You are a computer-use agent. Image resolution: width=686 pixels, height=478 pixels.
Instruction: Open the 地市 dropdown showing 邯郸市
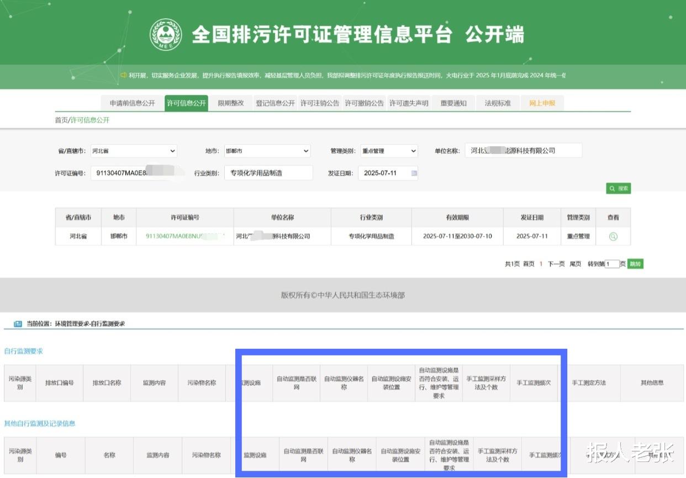(x=267, y=151)
